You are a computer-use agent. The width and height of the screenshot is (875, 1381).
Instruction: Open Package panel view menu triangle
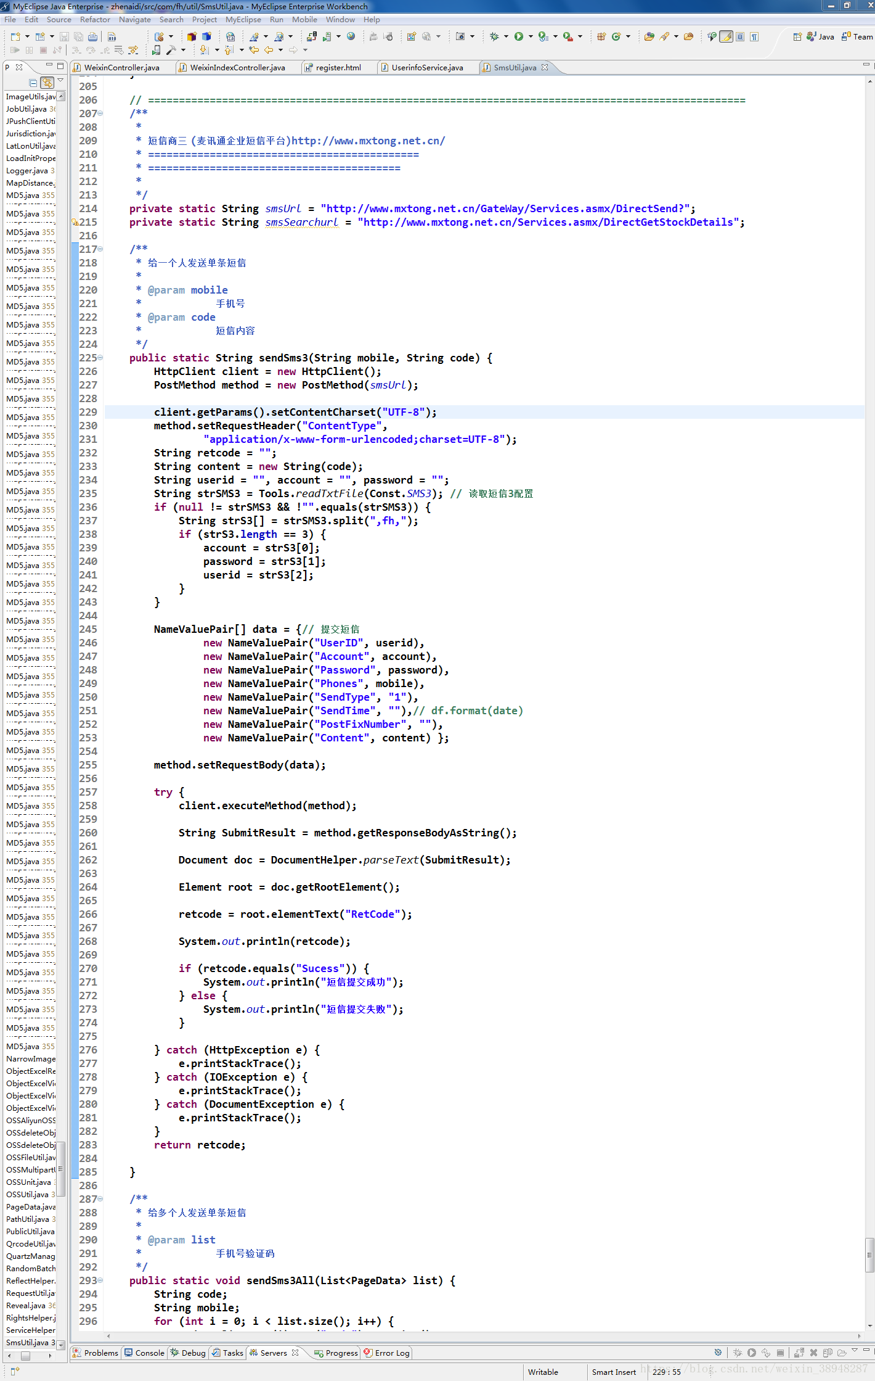(x=60, y=80)
